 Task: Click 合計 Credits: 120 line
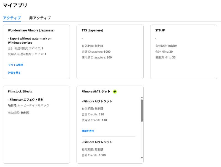[93, 114]
